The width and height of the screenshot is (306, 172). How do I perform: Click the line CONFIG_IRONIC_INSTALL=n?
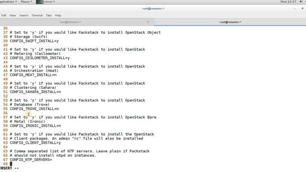tap(35, 126)
